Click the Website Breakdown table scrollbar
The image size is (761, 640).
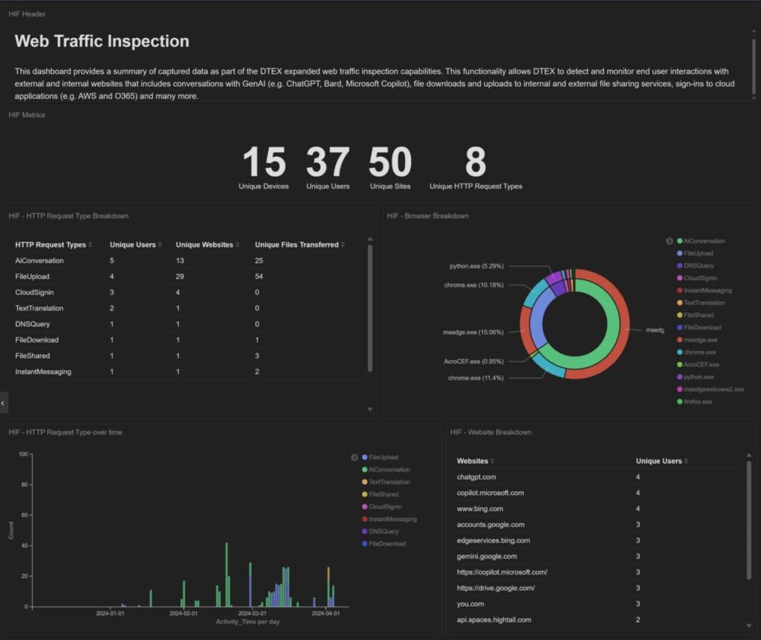coord(748,520)
